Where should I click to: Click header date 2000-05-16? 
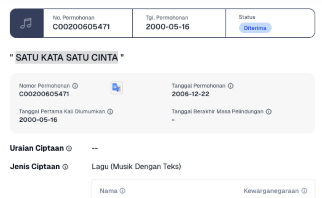point(168,27)
